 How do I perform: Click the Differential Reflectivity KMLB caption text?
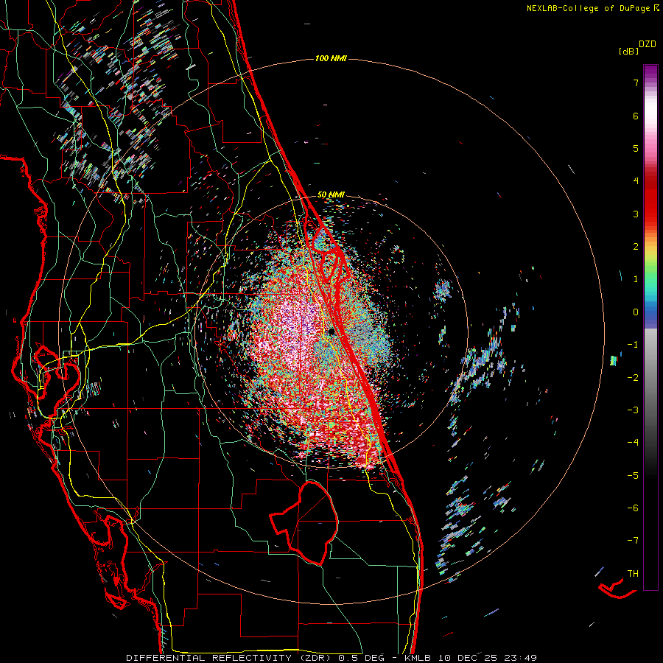click(x=331, y=658)
